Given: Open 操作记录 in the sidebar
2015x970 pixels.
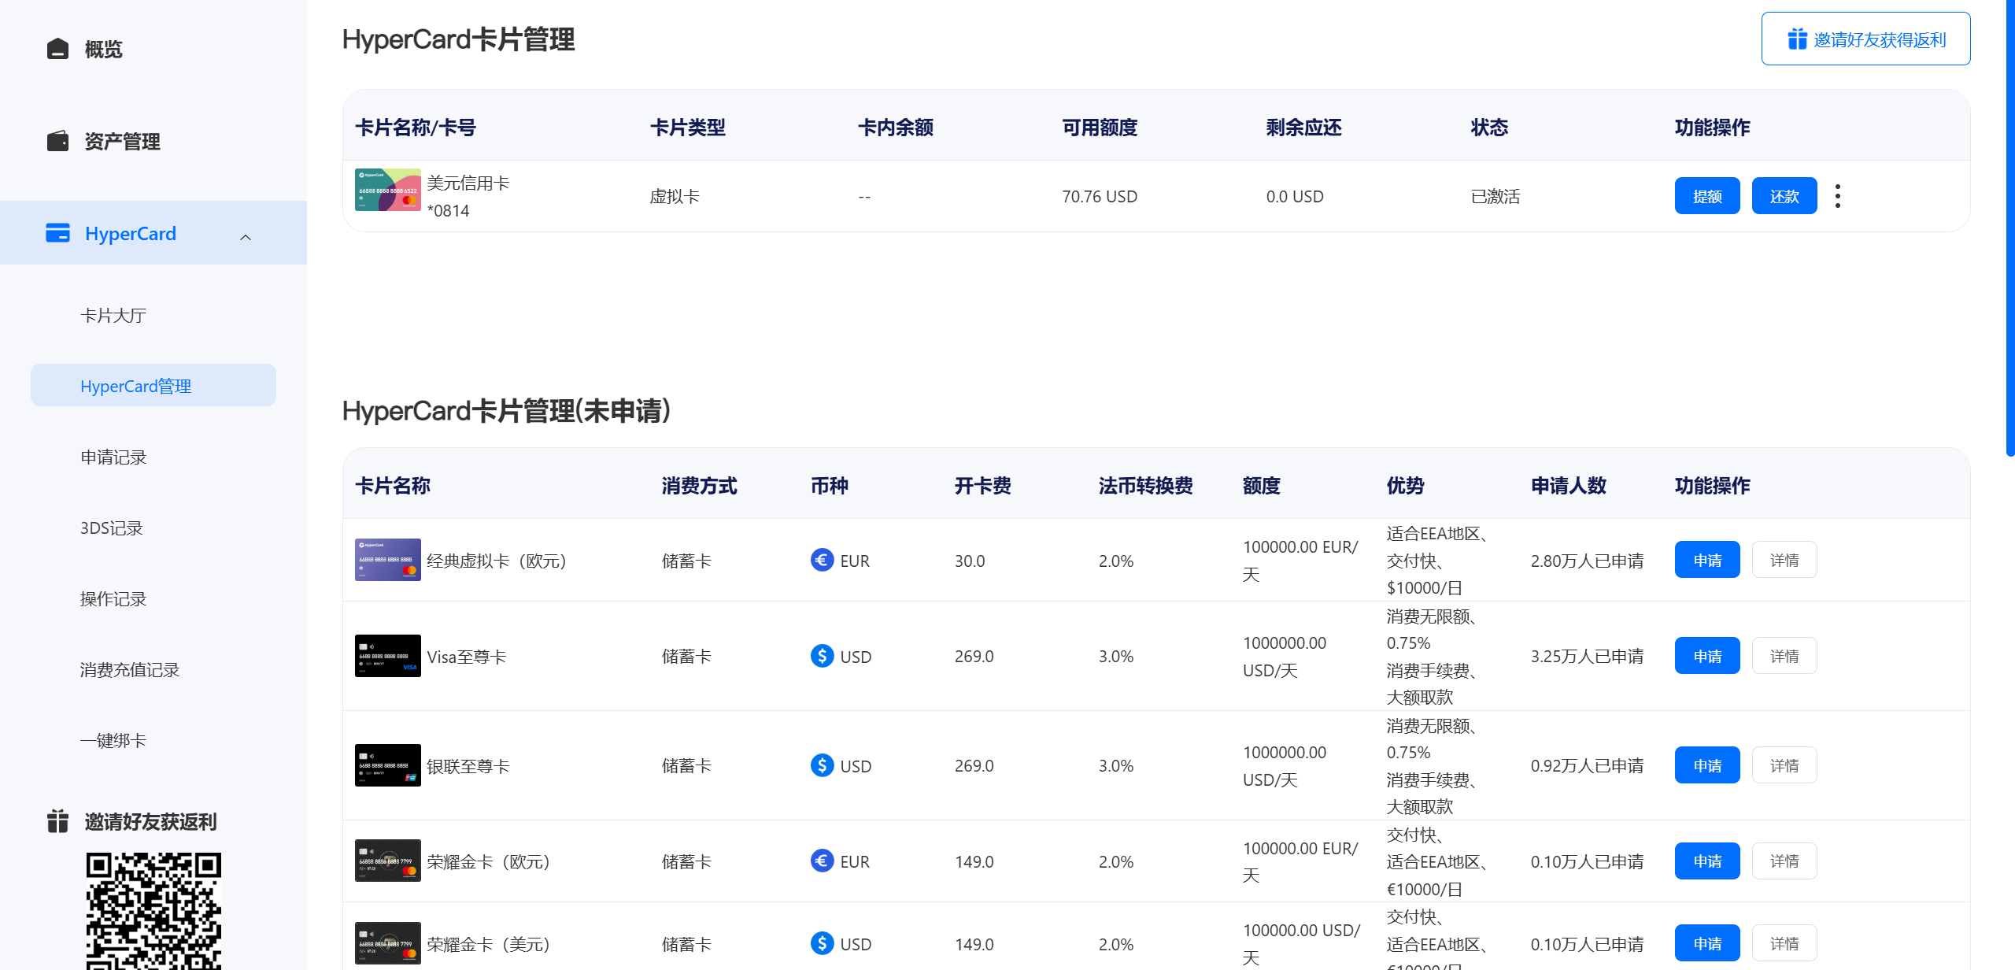Looking at the screenshot, I should (113, 599).
